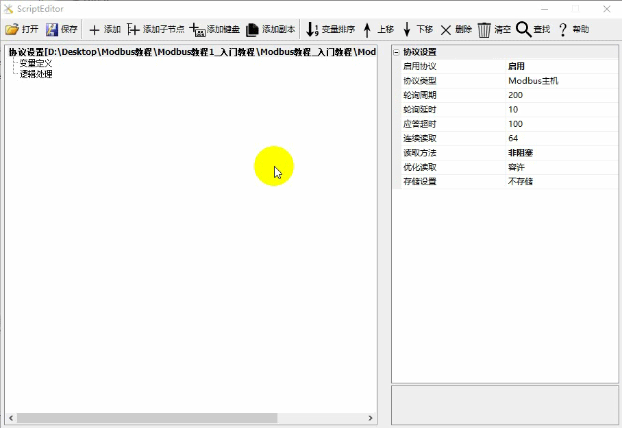
Task: Click the 优化读取 value 容许
Action: click(x=516, y=167)
